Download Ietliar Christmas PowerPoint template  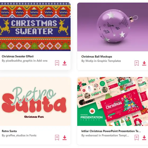(x=144, y=138)
